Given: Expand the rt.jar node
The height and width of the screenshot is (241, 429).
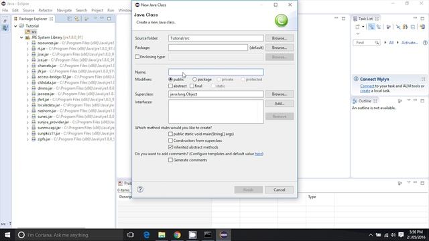Looking at the screenshot, I should pos(27,49).
